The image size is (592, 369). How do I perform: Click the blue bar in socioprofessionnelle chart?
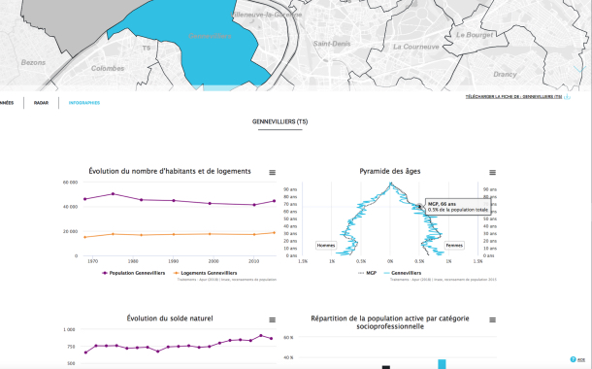pyautogui.click(x=442, y=364)
